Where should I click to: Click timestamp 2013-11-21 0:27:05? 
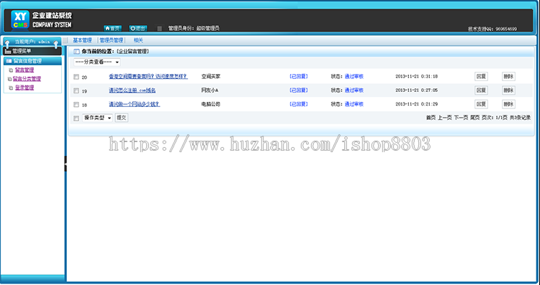tap(416, 90)
